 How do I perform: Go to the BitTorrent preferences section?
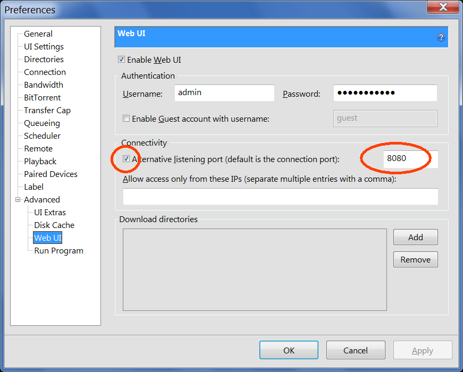click(42, 97)
